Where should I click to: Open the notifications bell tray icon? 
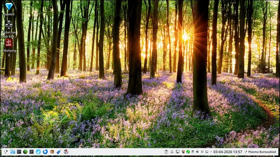172,152
